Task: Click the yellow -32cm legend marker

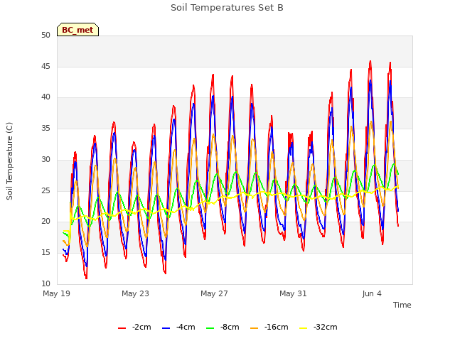Action: [x=304, y=328]
